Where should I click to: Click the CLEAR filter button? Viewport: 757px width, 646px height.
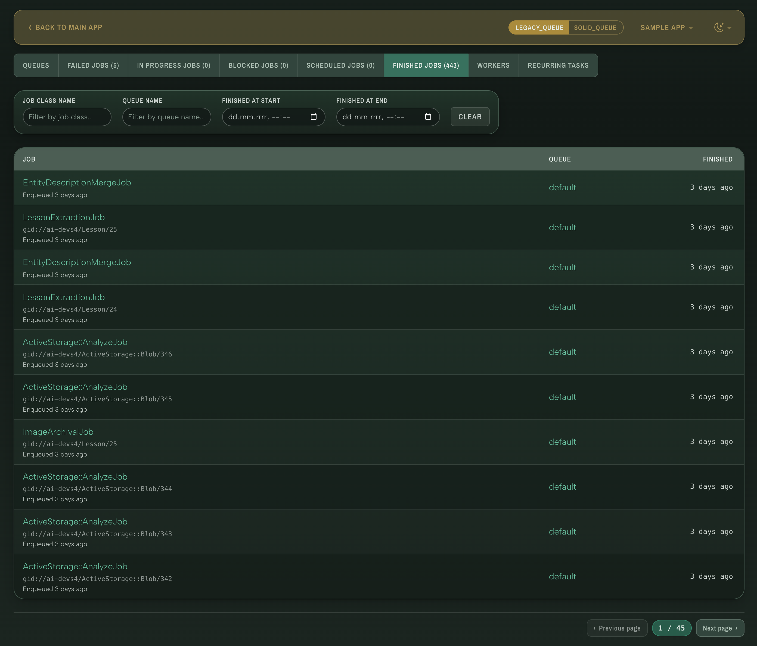coord(470,117)
